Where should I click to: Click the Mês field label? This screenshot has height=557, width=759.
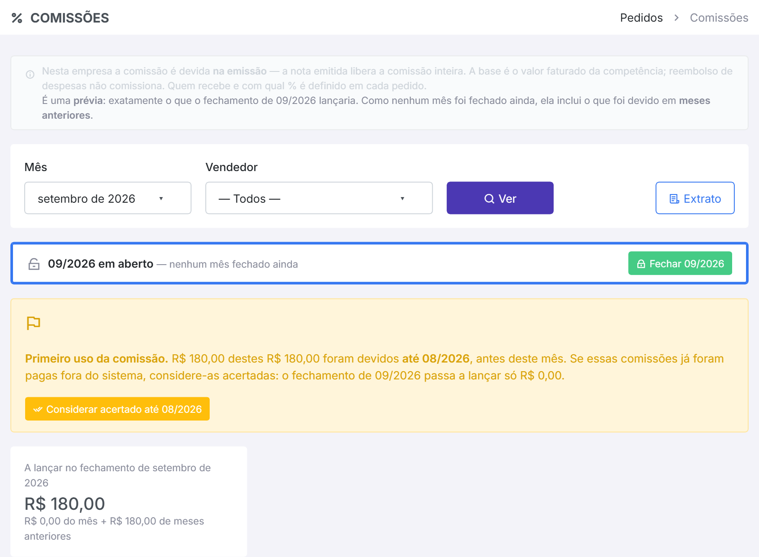coord(36,167)
